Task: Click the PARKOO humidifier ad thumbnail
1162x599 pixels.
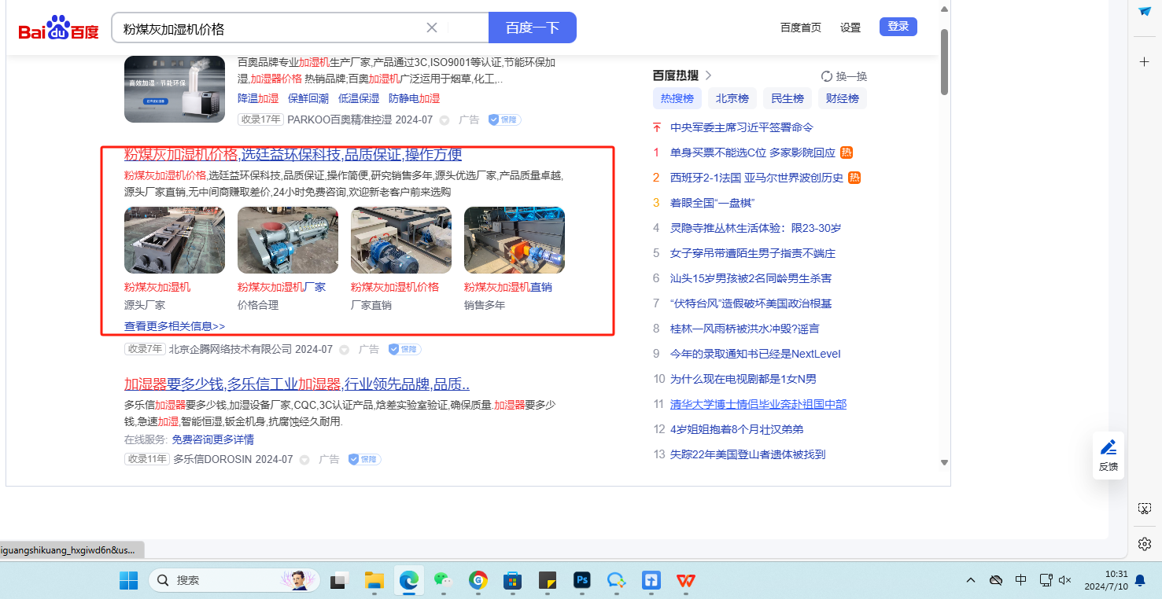Action: [x=175, y=89]
